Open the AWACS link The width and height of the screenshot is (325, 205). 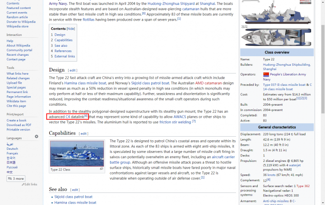tap(180, 116)
